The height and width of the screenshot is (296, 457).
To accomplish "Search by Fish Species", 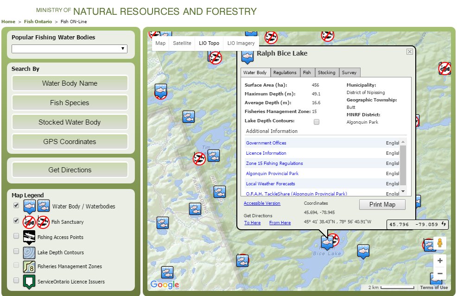I will (70, 103).
